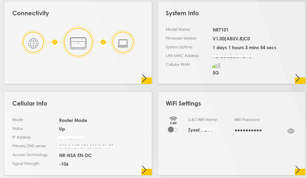This screenshot has width=307, height=178.
Task: Click the Access Technology label
Action: point(30,155)
